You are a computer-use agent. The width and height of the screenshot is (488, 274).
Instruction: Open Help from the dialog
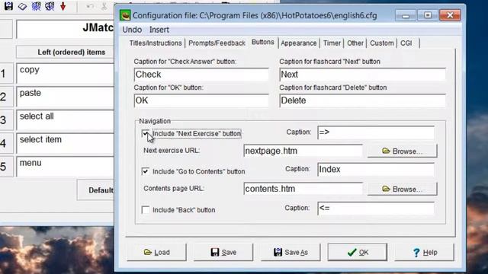(425, 252)
